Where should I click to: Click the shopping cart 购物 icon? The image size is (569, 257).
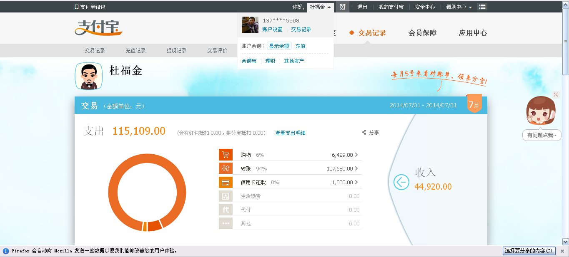click(226, 155)
